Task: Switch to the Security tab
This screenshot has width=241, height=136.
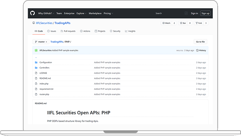Action: (x=115, y=31)
